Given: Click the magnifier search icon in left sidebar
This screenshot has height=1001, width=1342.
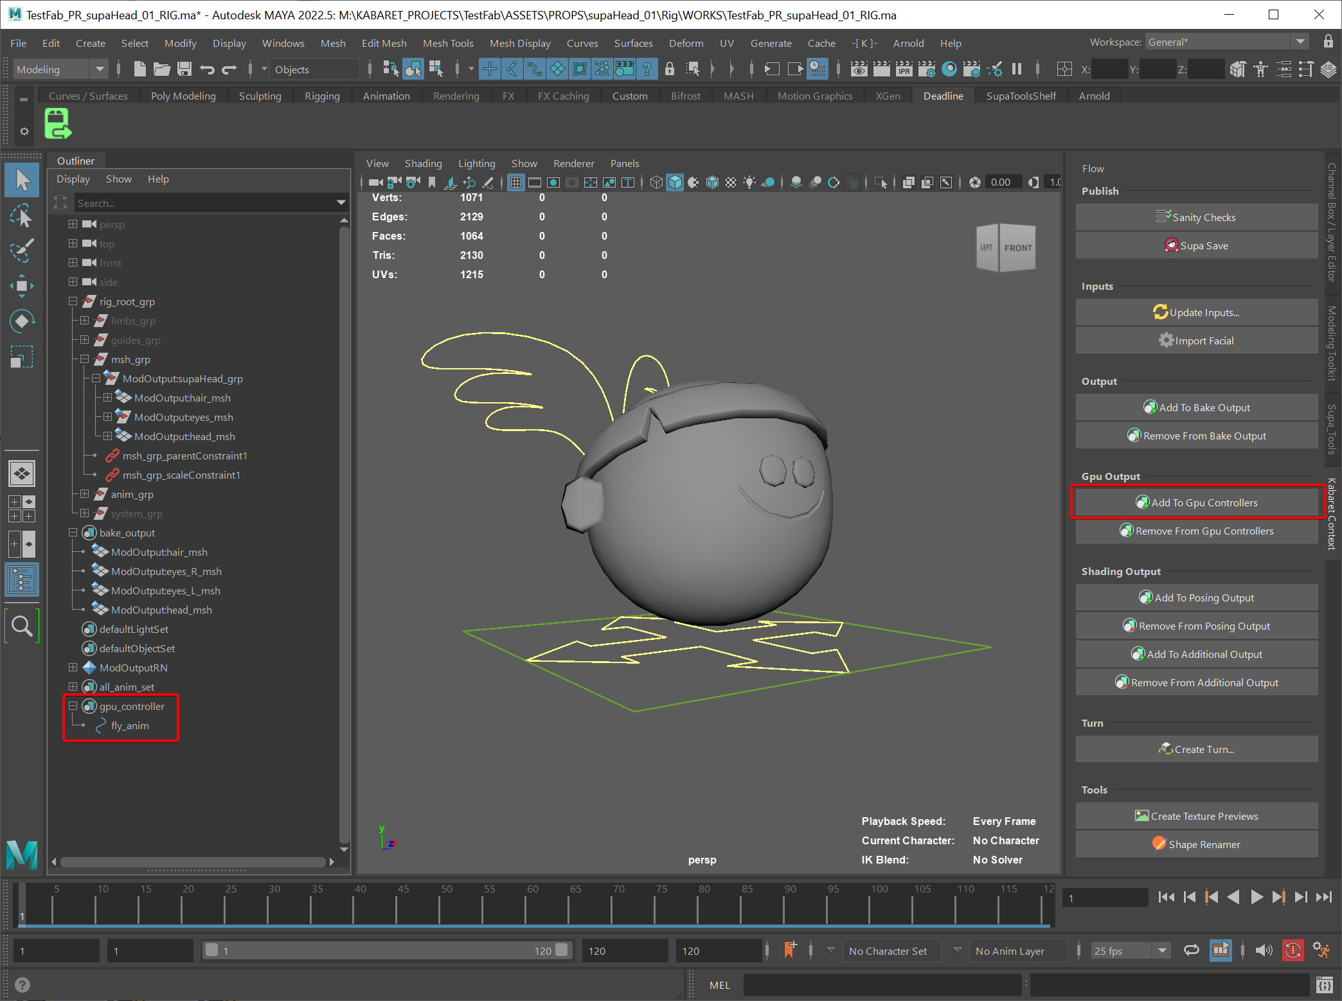Looking at the screenshot, I should [22, 625].
